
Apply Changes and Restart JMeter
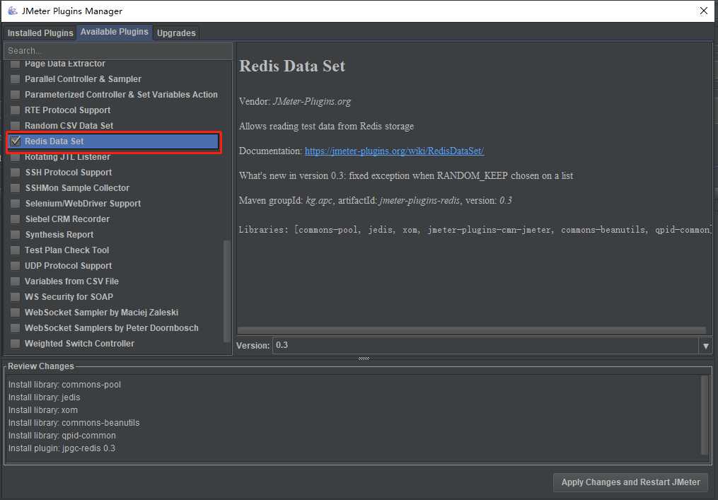pos(630,482)
